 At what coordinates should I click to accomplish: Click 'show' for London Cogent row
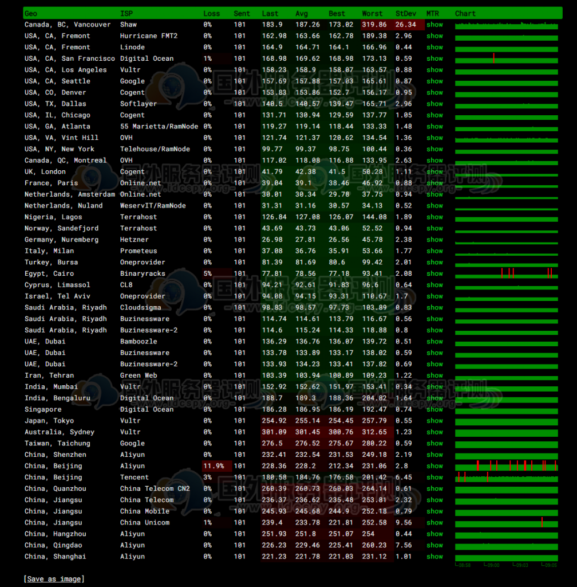tap(434, 171)
